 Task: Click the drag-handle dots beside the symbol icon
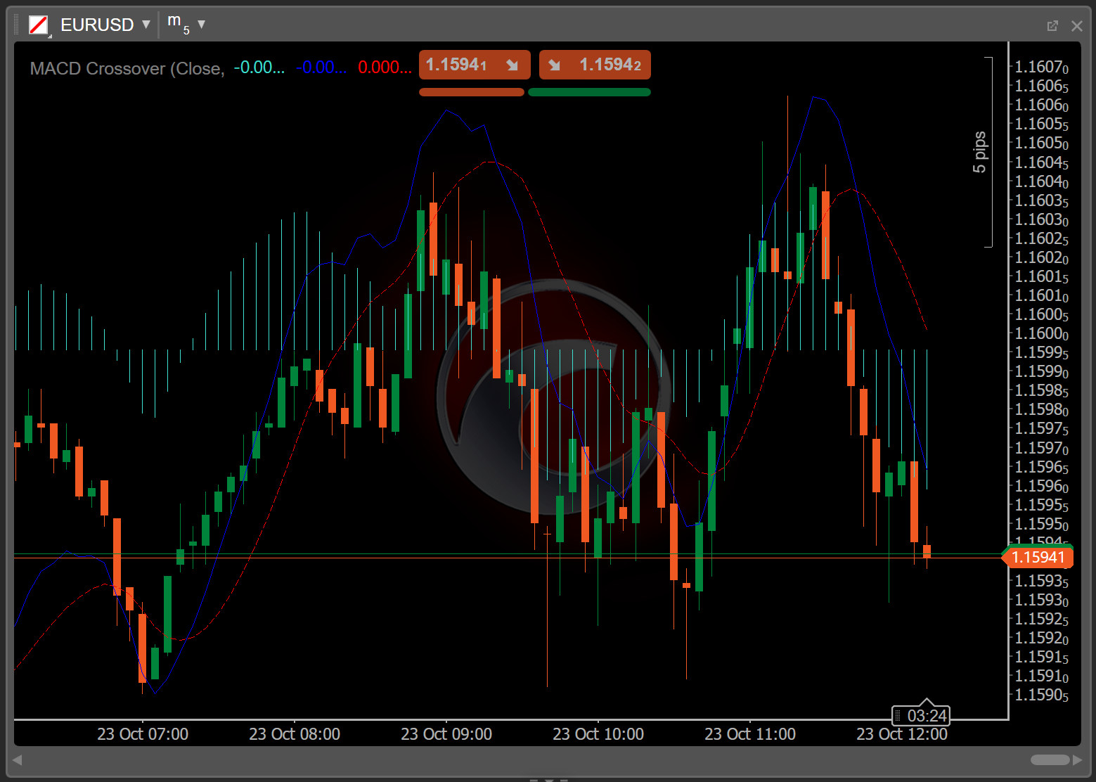[15, 25]
